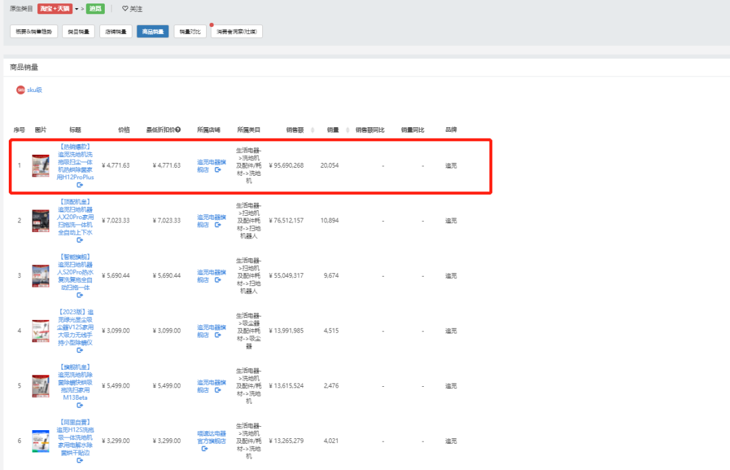The image size is (730, 470).
Task: Click sales volume value 9,674
Action: (331, 276)
